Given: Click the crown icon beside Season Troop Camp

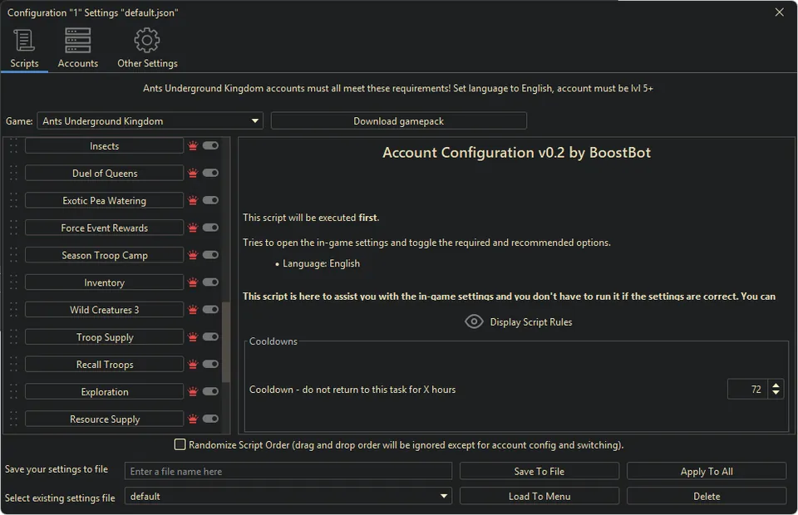Looking at the screenshot, I should (x=193, y=255).
